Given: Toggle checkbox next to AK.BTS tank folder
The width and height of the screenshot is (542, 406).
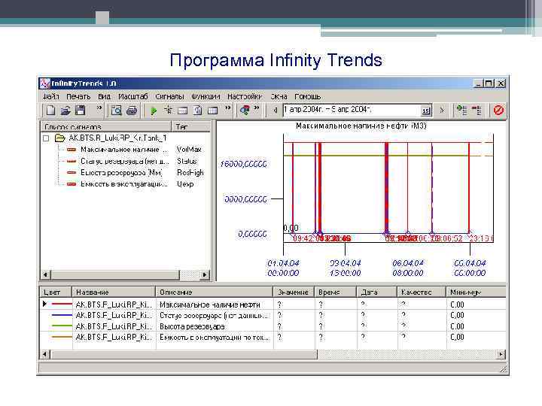Looking at the screenshot, I should [46, 138].
